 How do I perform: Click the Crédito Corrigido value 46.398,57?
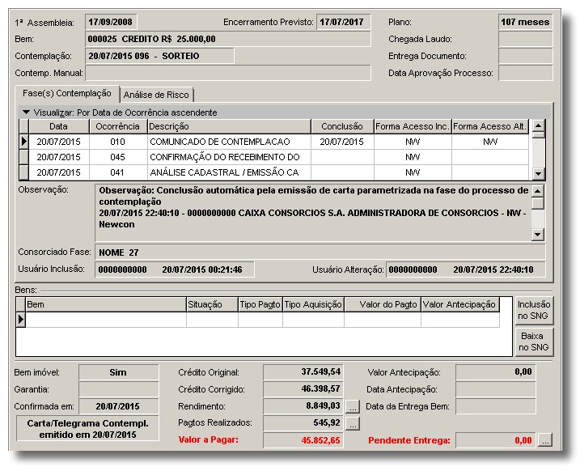tap(303, 389)
